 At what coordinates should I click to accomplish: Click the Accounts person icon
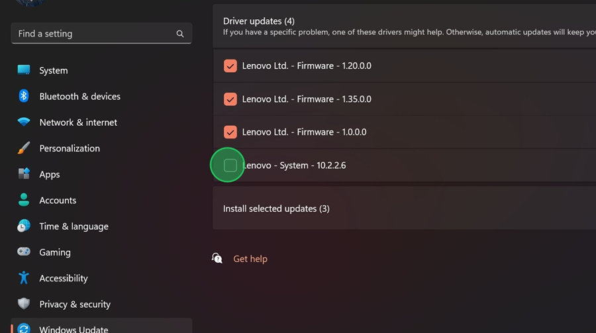tap(24, 200)
